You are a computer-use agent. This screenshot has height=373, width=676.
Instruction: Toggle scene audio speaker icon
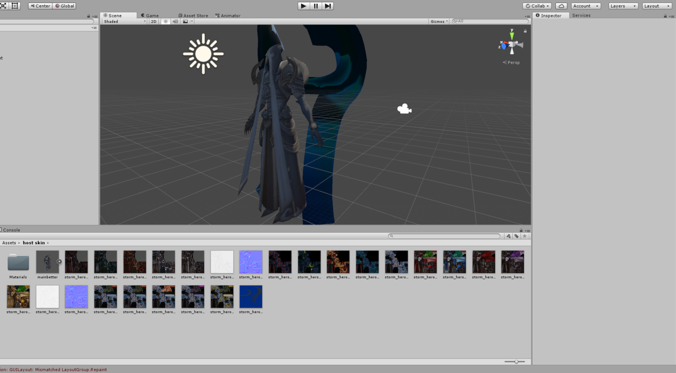click(175, 21)
